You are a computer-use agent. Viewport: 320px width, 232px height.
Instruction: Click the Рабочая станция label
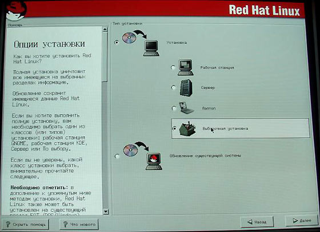tap(217, 68)
